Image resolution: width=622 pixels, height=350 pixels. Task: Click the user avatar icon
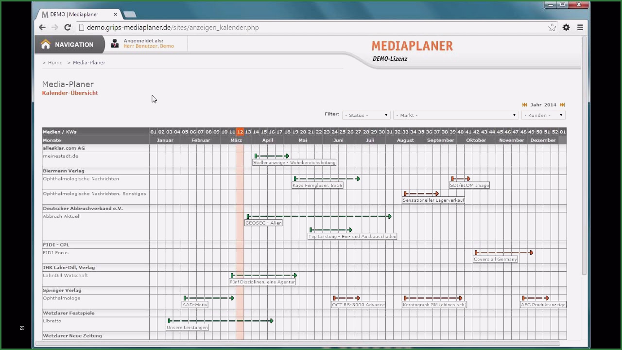pyautogui.click(x=115, y=44)
